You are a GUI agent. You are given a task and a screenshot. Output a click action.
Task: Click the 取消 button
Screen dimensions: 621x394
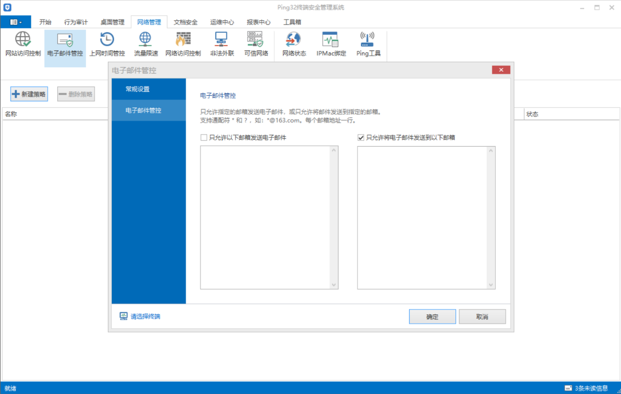(482, 317)
